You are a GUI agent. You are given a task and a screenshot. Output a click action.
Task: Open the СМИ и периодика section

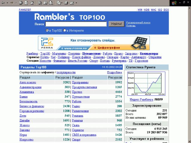point(84,135)
